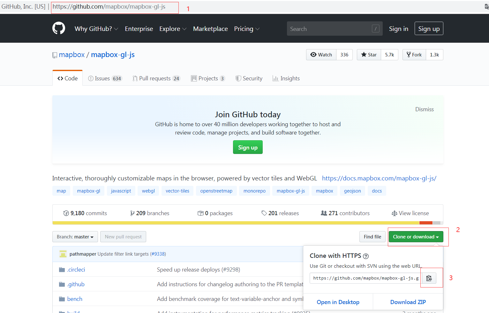The height and width of the screenshot is (313, 489).
Task: Click the green Sign up banner button
Action: click(248, 147)
